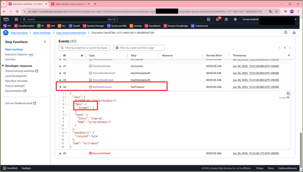Open Step Functions breadcrumb link
Screen dimensions: 303x172
pyautogui.click(x=19, y=33)
